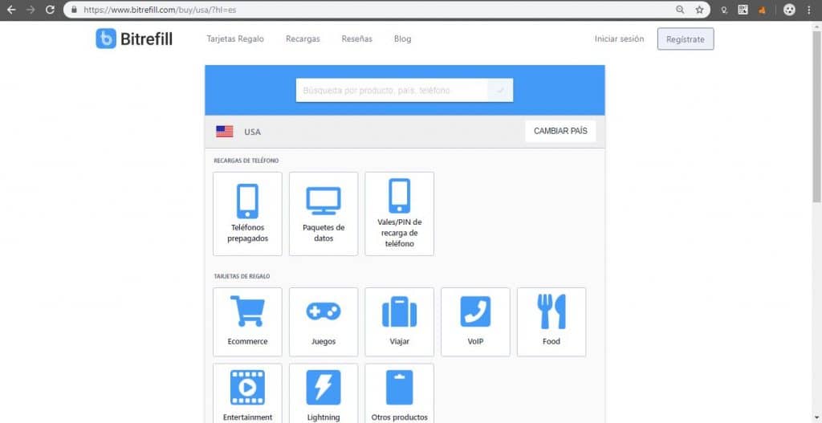Click the CAMBIAR PAÍS button

[x=560, y=131]
